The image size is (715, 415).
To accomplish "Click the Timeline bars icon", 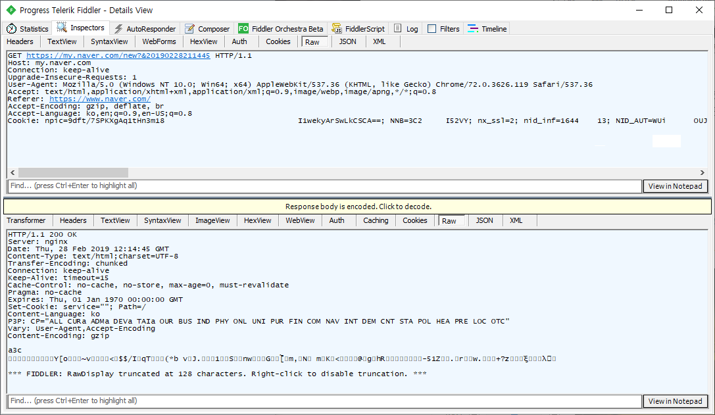I will coord(474,29).
